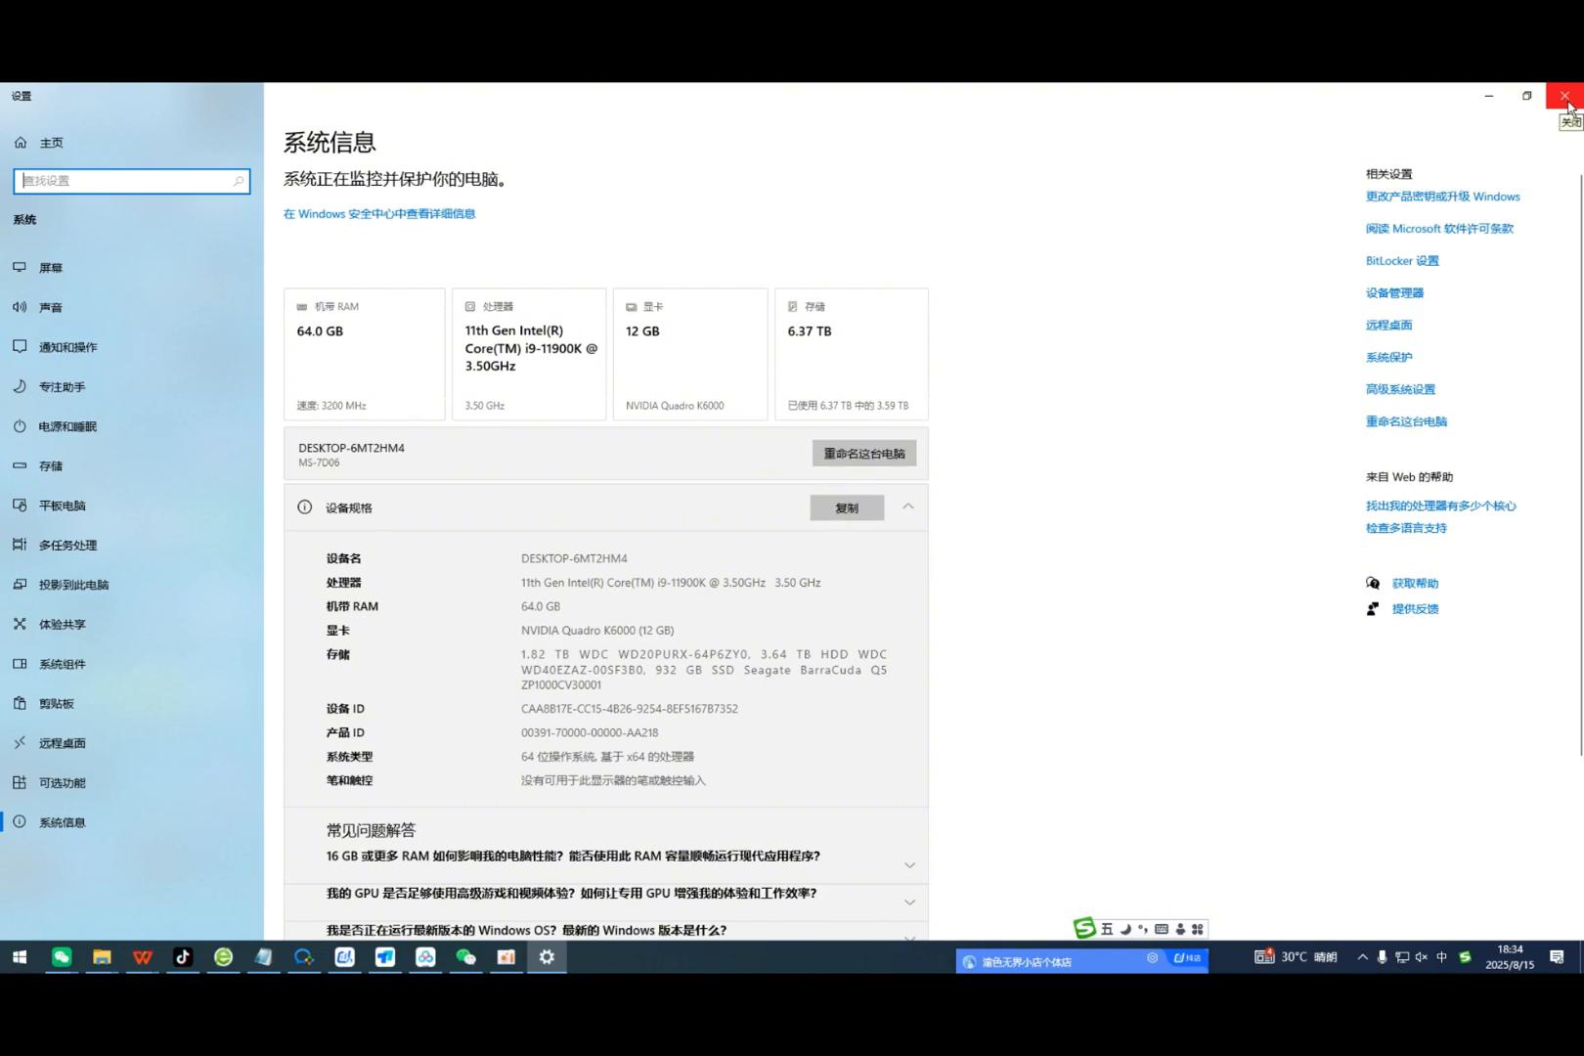Click the 剪贴板 clipboard icon
The height and width of the screenshot is (1056, 1584).
[x=20, y=703]
